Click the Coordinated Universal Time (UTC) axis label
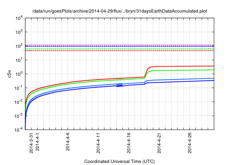This screenshot has height=165, width=236. [x=119, y=161]
